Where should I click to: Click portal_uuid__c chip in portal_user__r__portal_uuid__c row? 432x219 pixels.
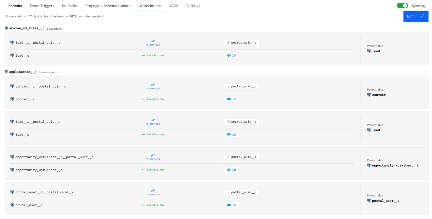tap(242, 192)
